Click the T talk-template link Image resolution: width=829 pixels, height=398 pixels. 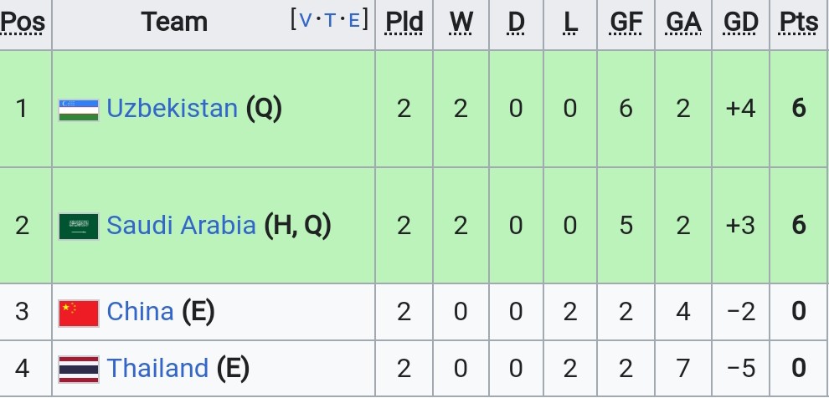pyautogui.click(x=330, y=21)
